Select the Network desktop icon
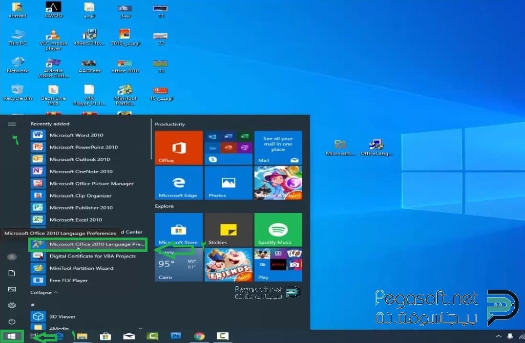 coord(17,65)
